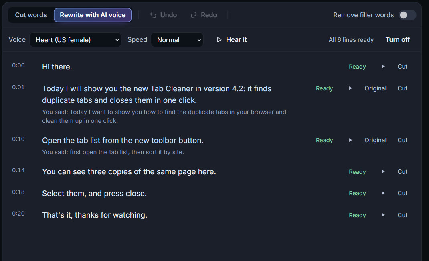The width and height of the screenshot is (429, 261).
Task: Revert the toolbar button line to Original
Action: [375, 140]
